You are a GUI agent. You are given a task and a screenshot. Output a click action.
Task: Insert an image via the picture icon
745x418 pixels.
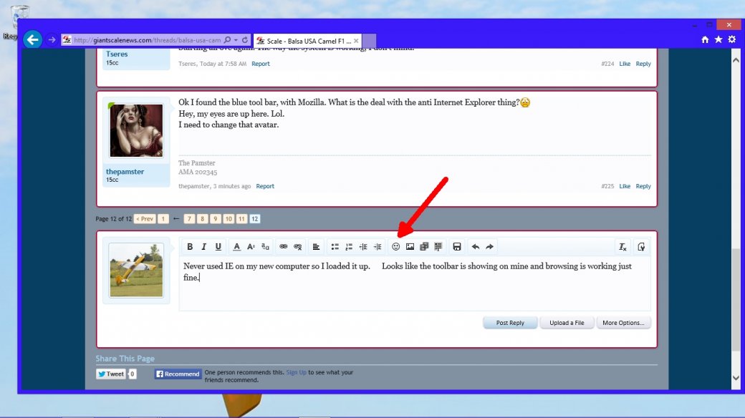pyautogui.click(x=410, y=246)
